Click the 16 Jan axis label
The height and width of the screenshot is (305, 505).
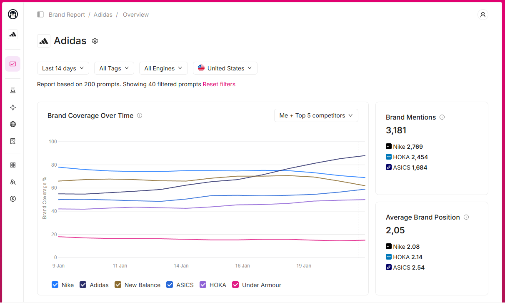(x=242, y=266)
